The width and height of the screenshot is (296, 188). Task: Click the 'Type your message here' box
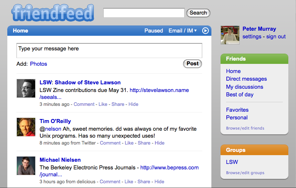click(x=109, y=51)
